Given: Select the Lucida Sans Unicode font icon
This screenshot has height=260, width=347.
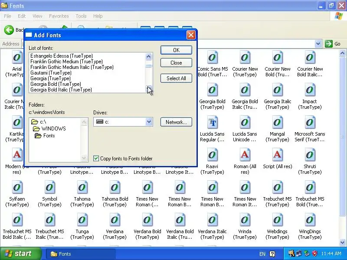Looking at the screenshot, I should 245,123.
